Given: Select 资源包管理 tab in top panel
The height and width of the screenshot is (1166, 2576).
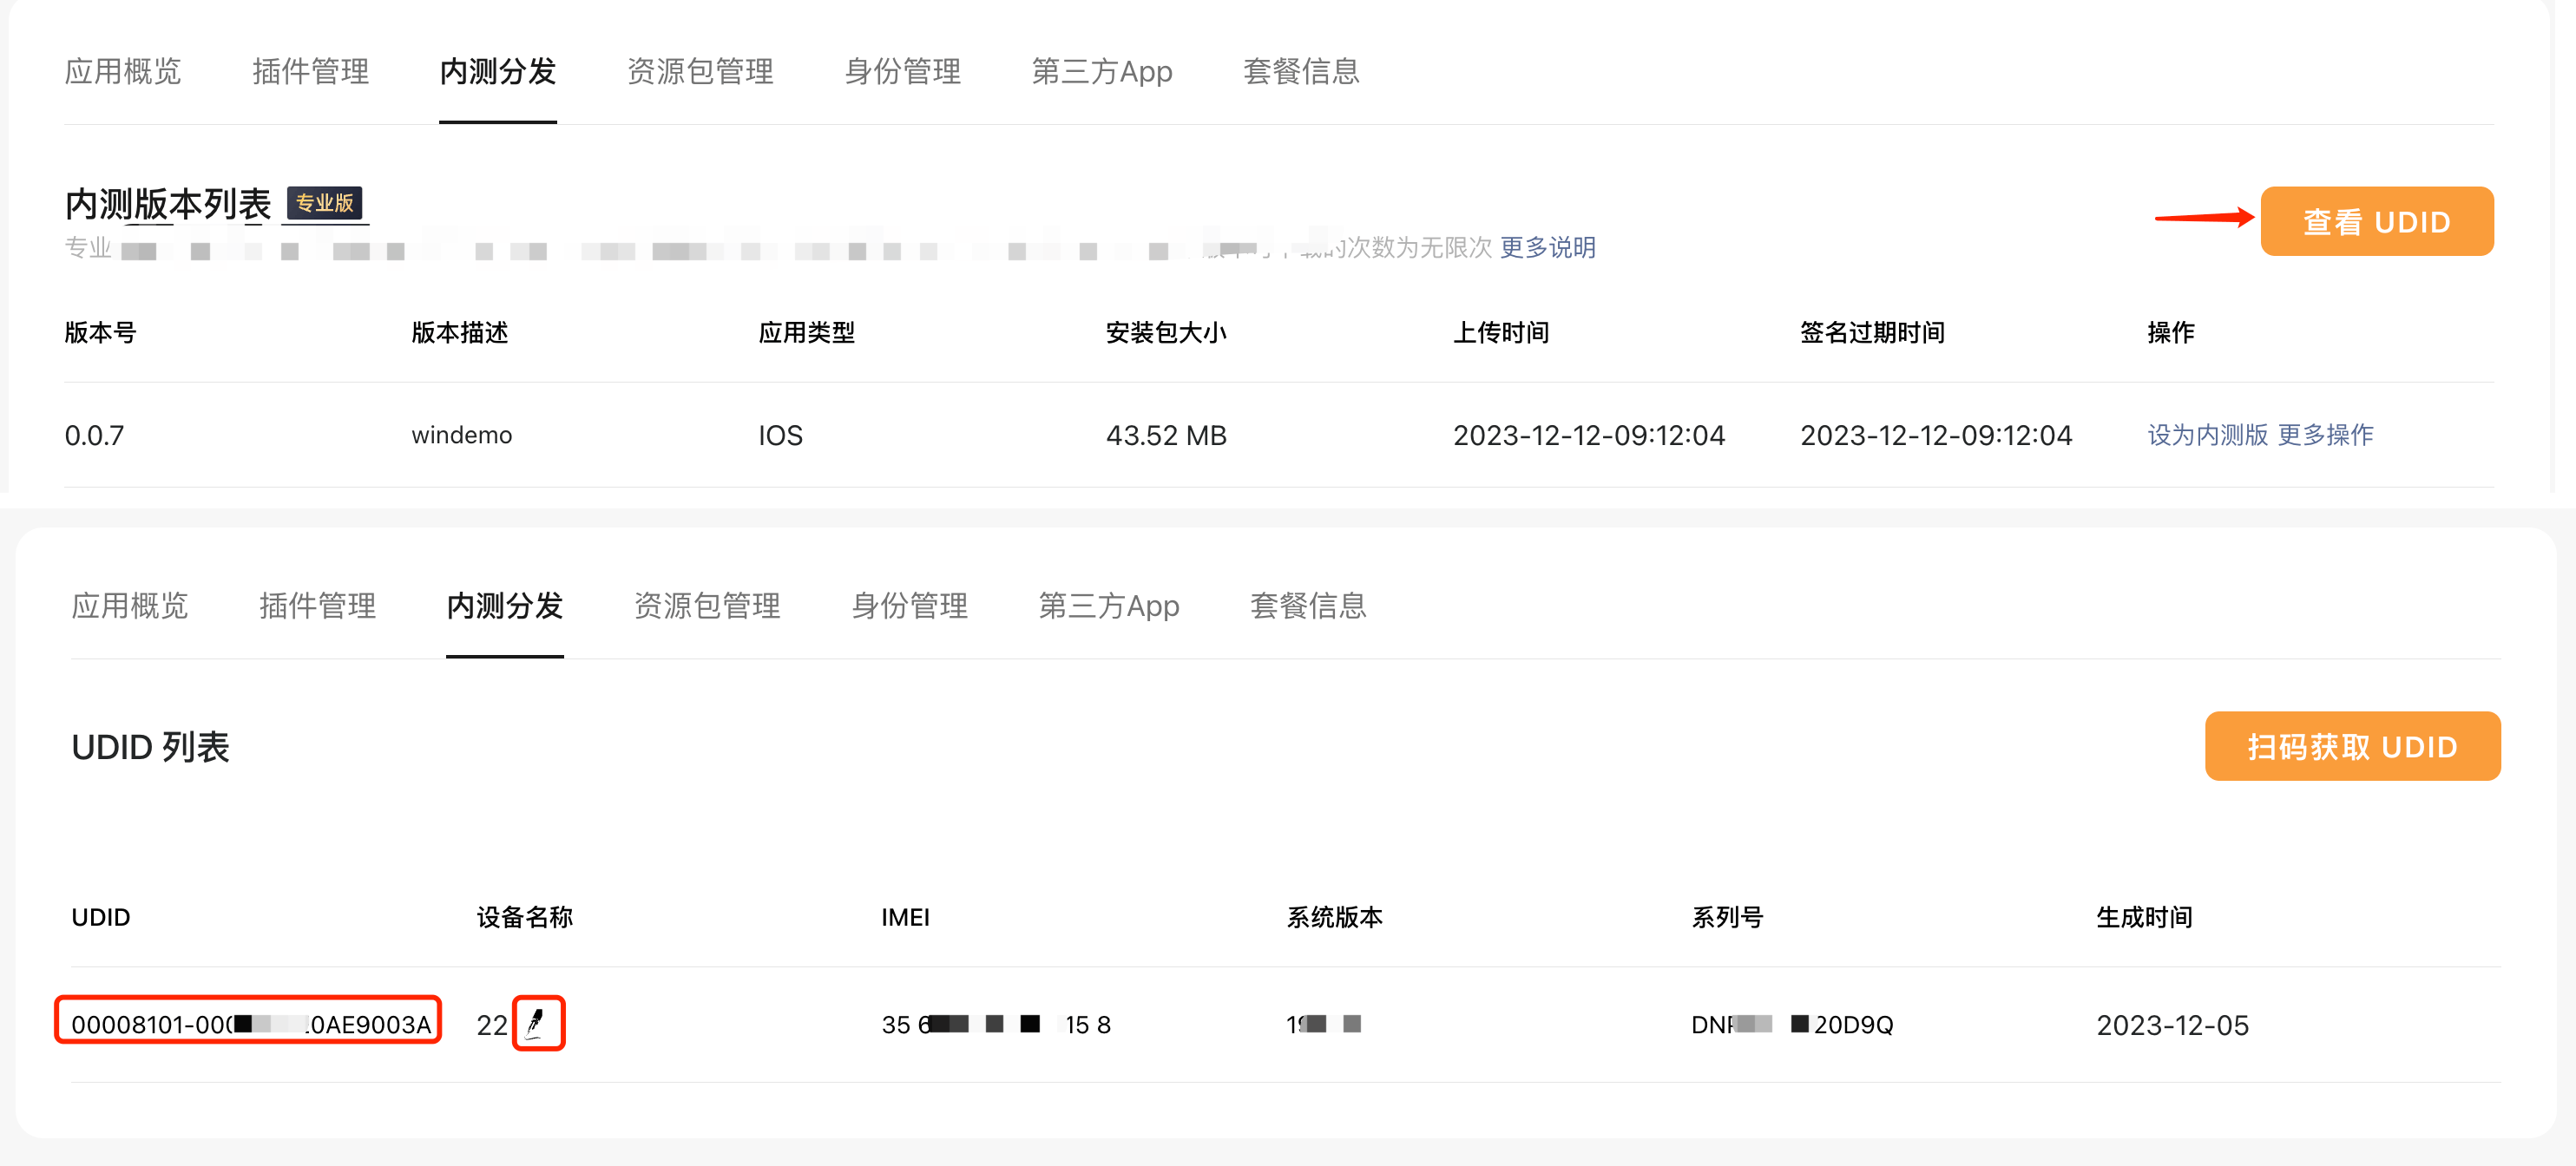Looking at the screenshot, I should 700,71.
